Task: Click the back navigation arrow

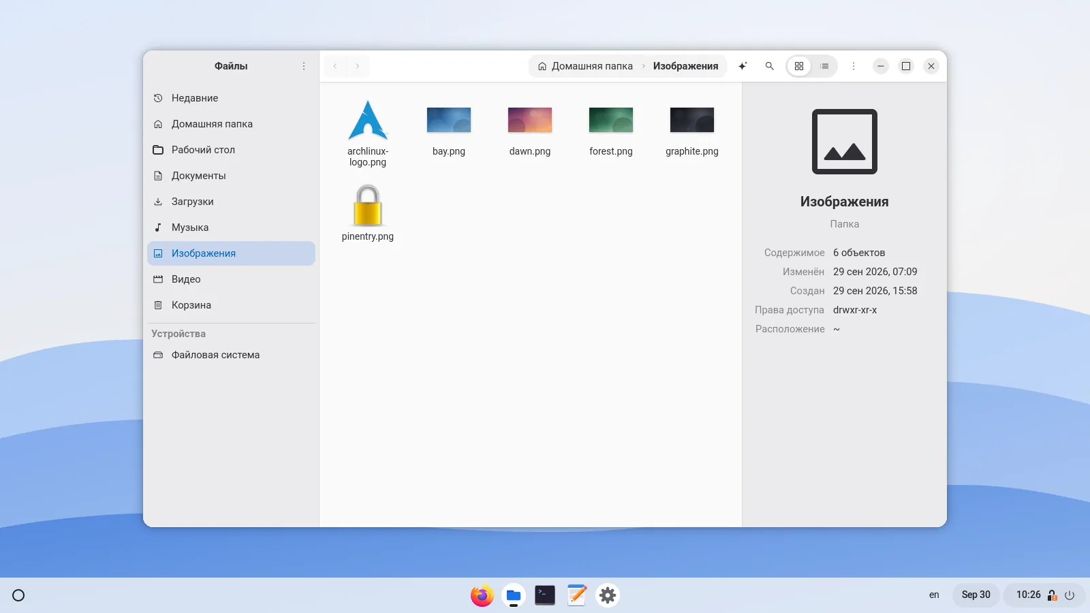Action: click(335, 66)
